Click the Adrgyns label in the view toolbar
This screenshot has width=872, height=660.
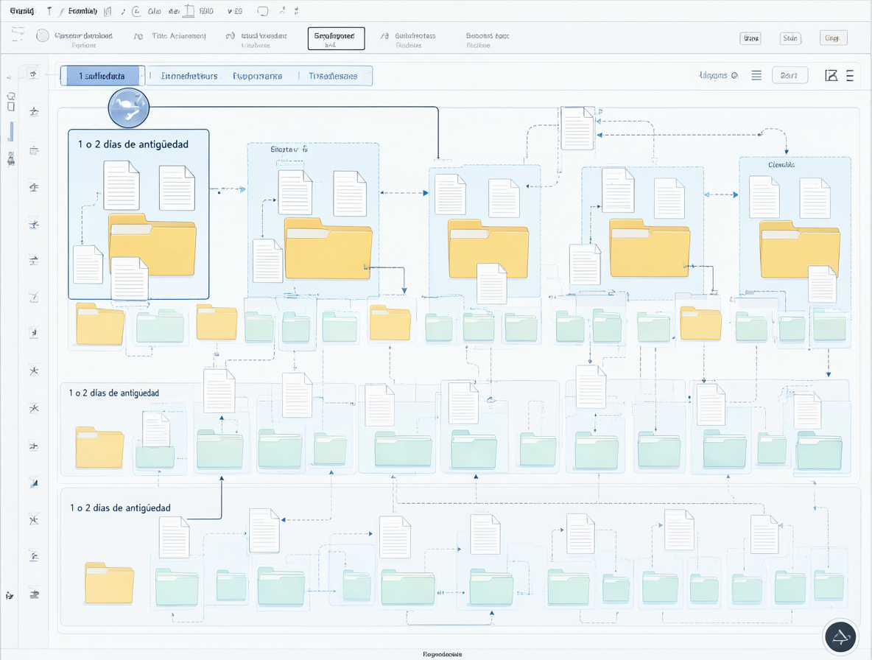click(713, 75)
